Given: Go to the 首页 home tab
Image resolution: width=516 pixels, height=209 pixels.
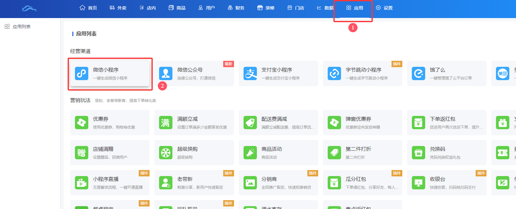Looking at the screenshot, I should [88, 8].
